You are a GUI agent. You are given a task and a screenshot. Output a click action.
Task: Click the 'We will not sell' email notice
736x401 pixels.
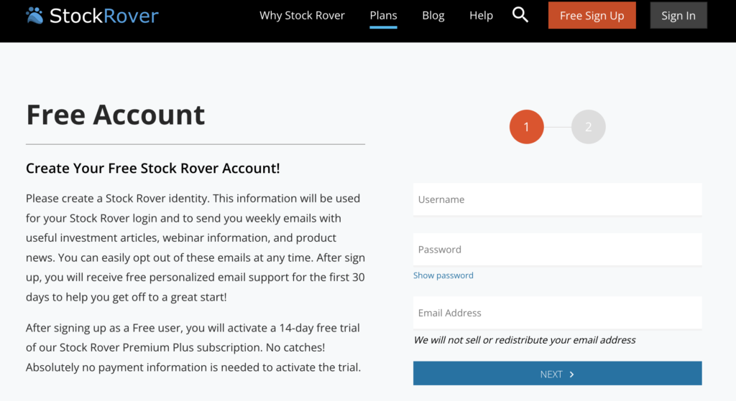(x=524, y=340)
